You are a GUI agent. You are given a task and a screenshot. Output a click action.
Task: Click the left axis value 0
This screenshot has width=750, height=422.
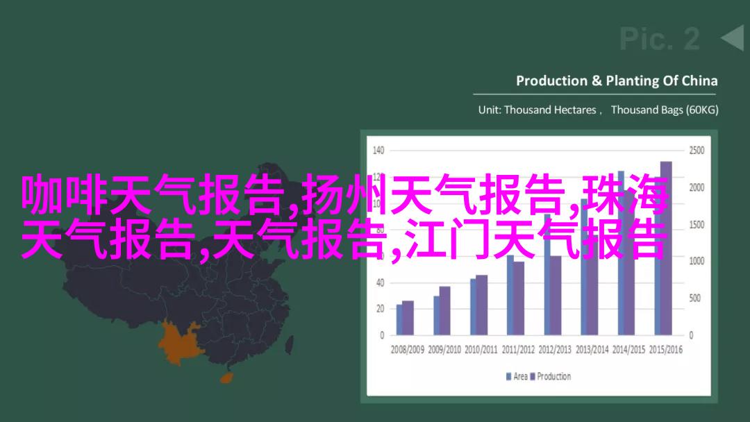[382, 335]
